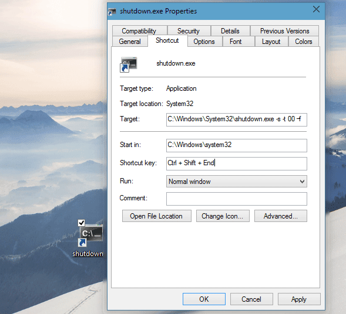The image size is (346, 314).
Task: Confirm with the OK button
Action: tap(204, 299)
